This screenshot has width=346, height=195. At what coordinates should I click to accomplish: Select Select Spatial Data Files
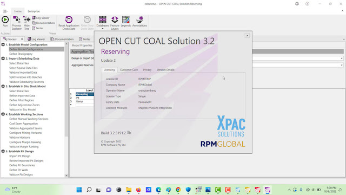click(x=23, y=68)
